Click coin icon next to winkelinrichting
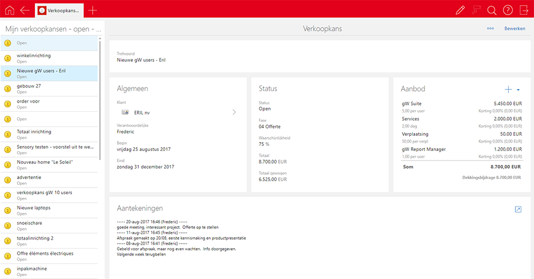The image size is (534, 279). coord(7,58)
